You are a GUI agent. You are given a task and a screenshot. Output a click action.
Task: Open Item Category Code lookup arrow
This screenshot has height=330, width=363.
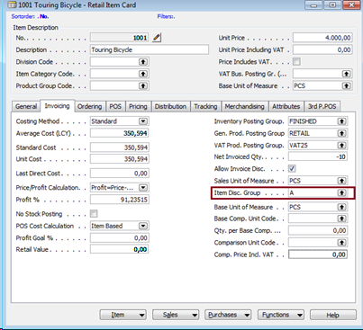tap(143, 74)
